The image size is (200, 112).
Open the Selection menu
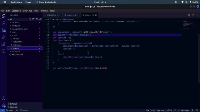pos(16,11)
